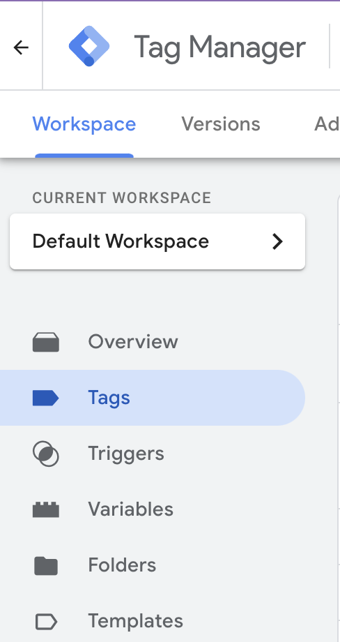Open the Templates section text
The height and width of the screenshot is (642, 340).
tap(136, 621)
